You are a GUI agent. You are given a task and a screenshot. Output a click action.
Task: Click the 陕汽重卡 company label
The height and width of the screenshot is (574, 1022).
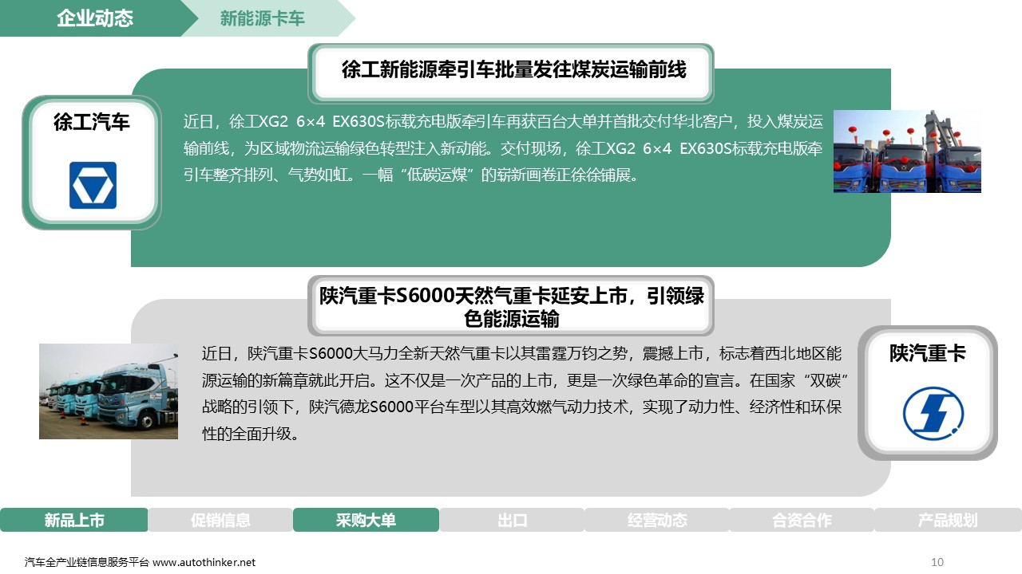click(928, 353)
